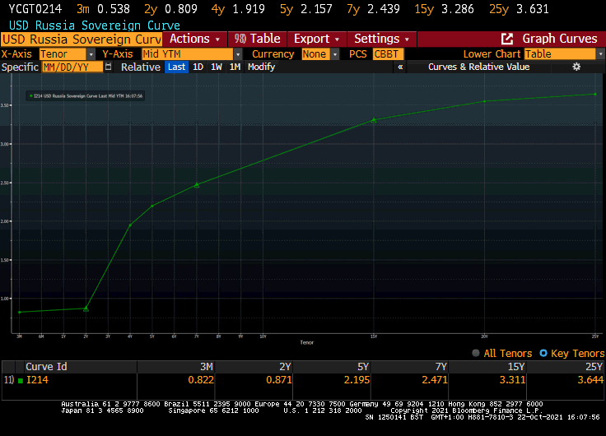Click the green I214 curve marker in the table

click(x=21, y=380)
